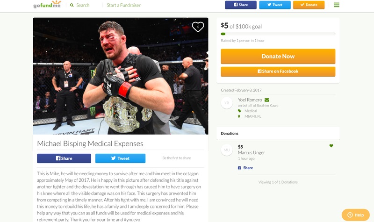Click the green heart on Marcus Unger's donation
Viewport: 374px width, 222px height.
[x=331, y=146]
